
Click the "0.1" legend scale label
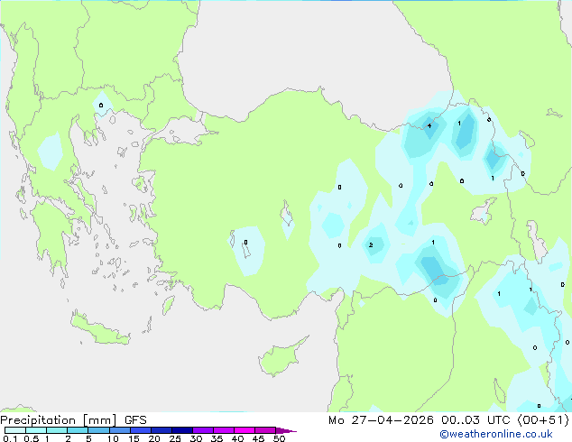[x=10, y=438]
